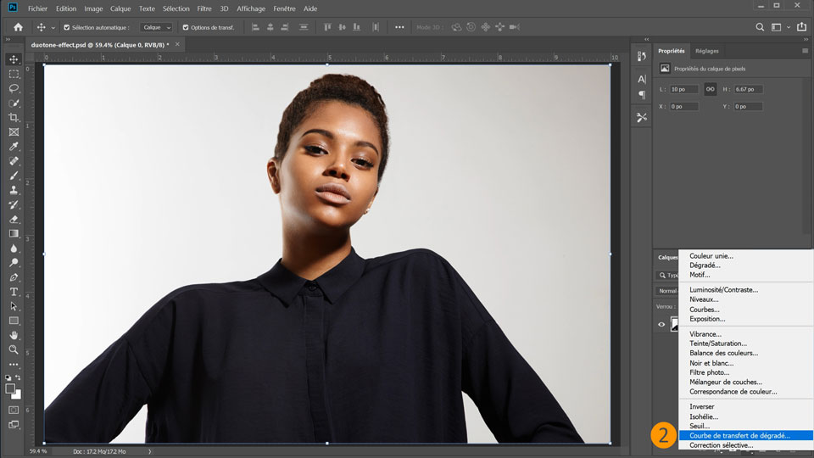Open the Normal blend mode dropdown
This screenshot has height=458, width=814.
point(666,291)
